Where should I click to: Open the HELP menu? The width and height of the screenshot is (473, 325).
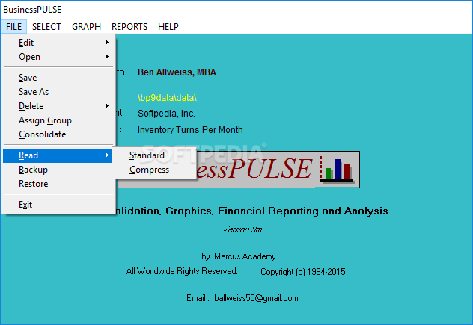(x=168, y=27)
